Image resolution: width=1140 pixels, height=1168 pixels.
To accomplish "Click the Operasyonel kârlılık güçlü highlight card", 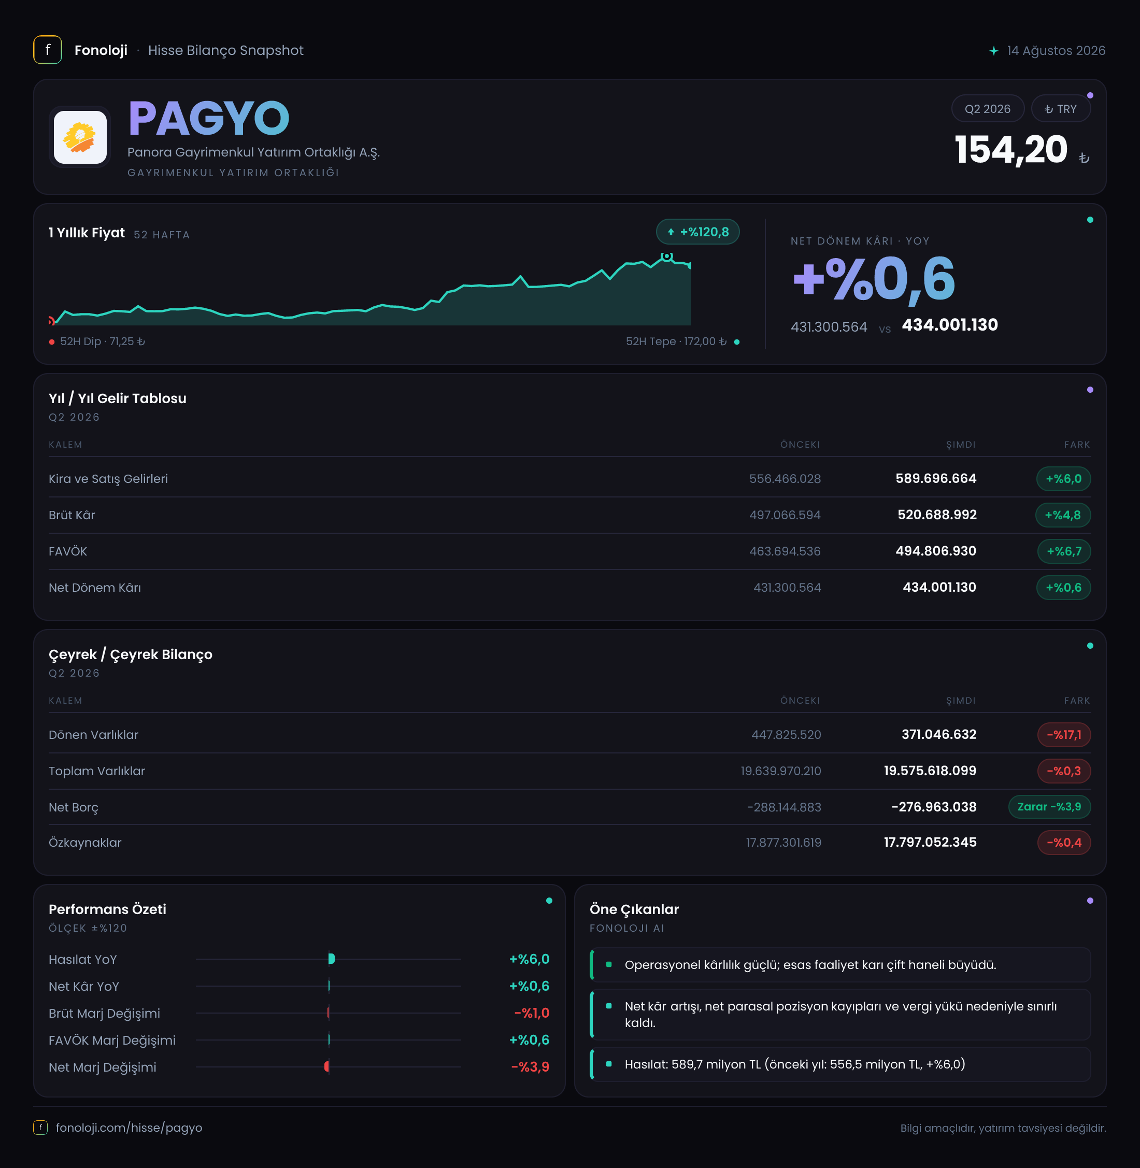I will tap(840, 964).
